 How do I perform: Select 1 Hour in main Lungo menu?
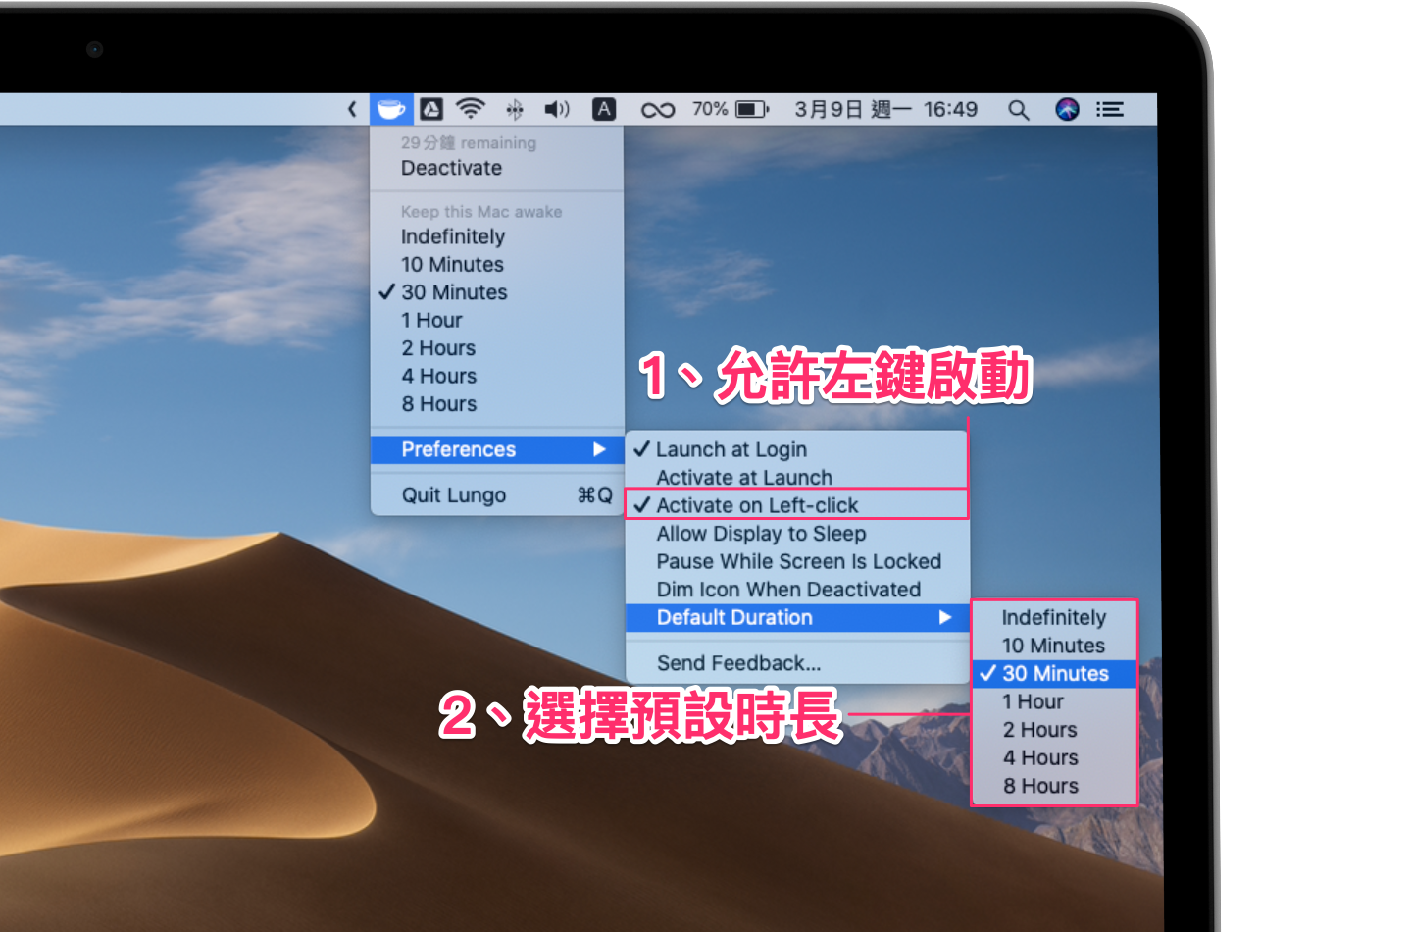point(497,321)
